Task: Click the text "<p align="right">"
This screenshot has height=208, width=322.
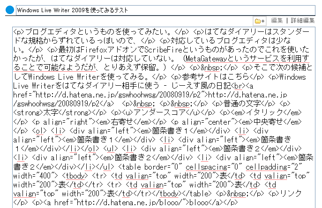Action: pos(65,122)
